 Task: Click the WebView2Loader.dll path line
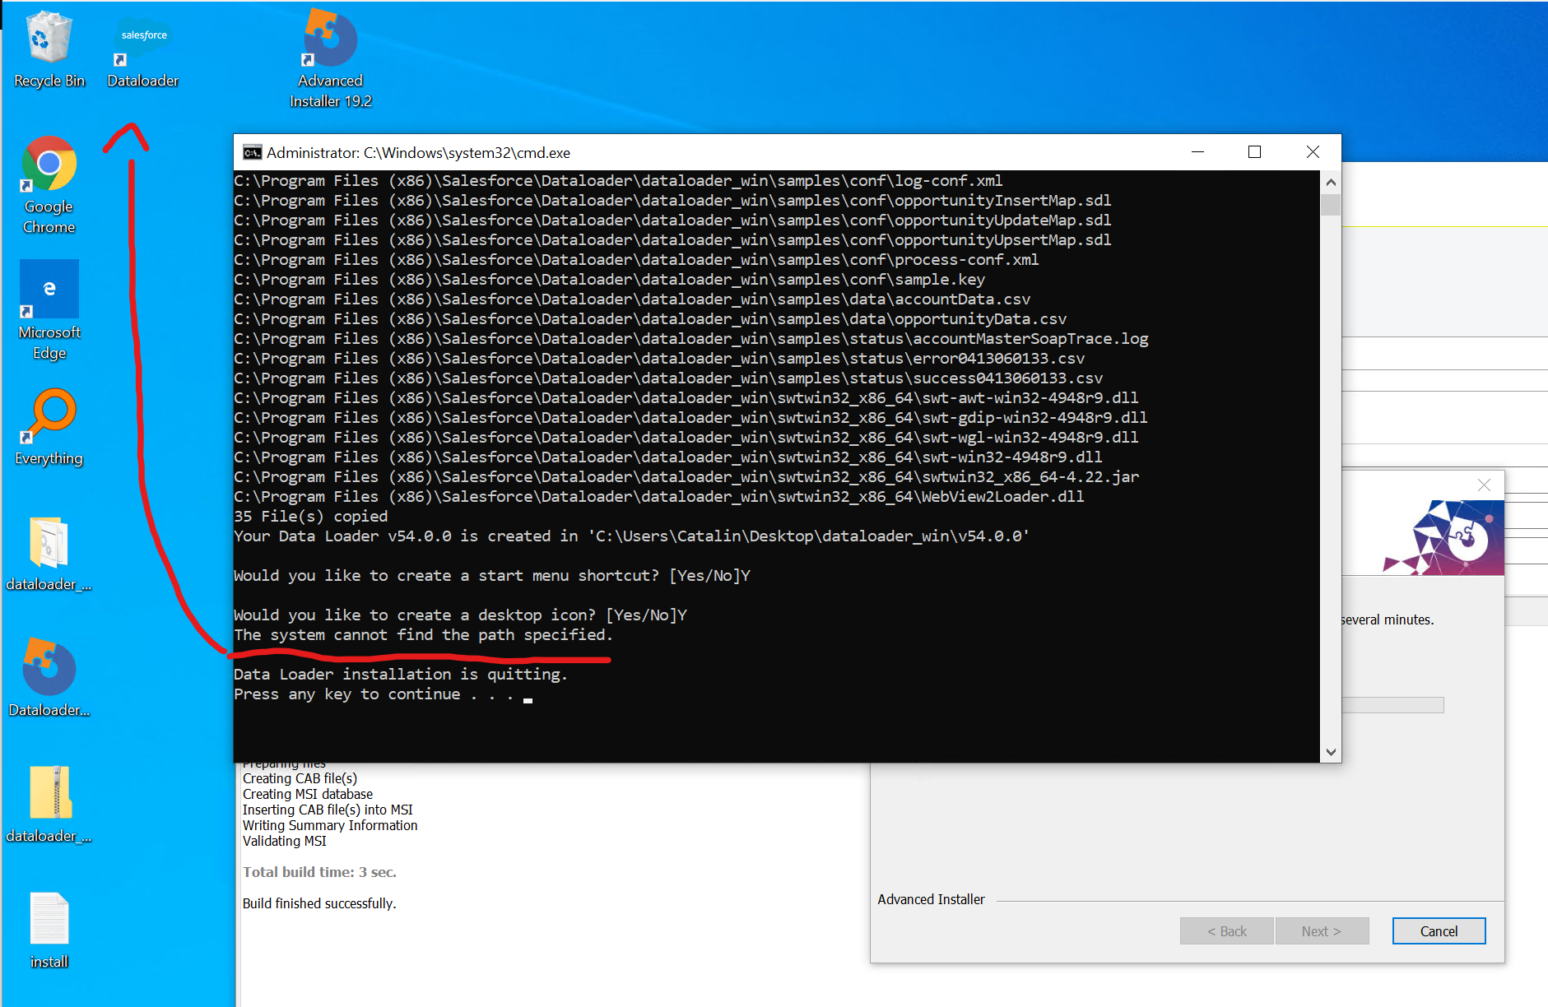tap(659, 497)
